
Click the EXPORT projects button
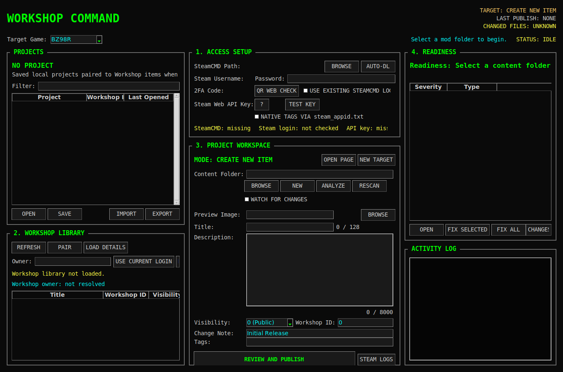click(162, 214)
